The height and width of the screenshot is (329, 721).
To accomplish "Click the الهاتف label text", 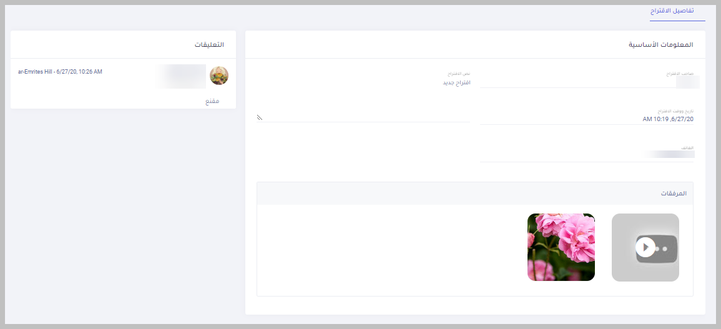I will [687, 148].
